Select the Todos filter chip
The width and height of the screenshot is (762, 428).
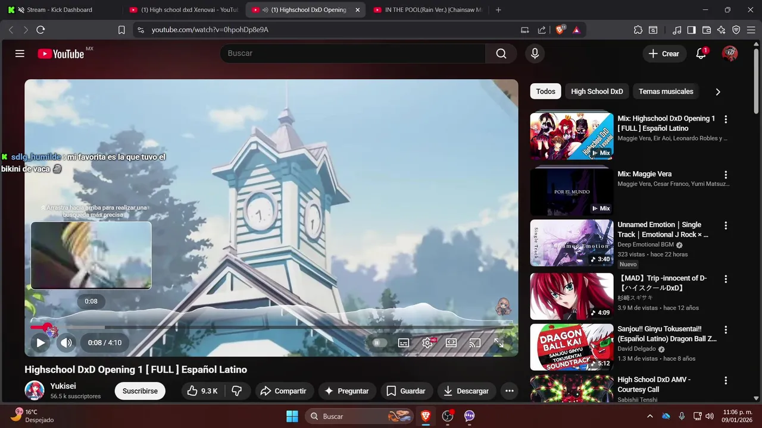(x=545, y=92)
